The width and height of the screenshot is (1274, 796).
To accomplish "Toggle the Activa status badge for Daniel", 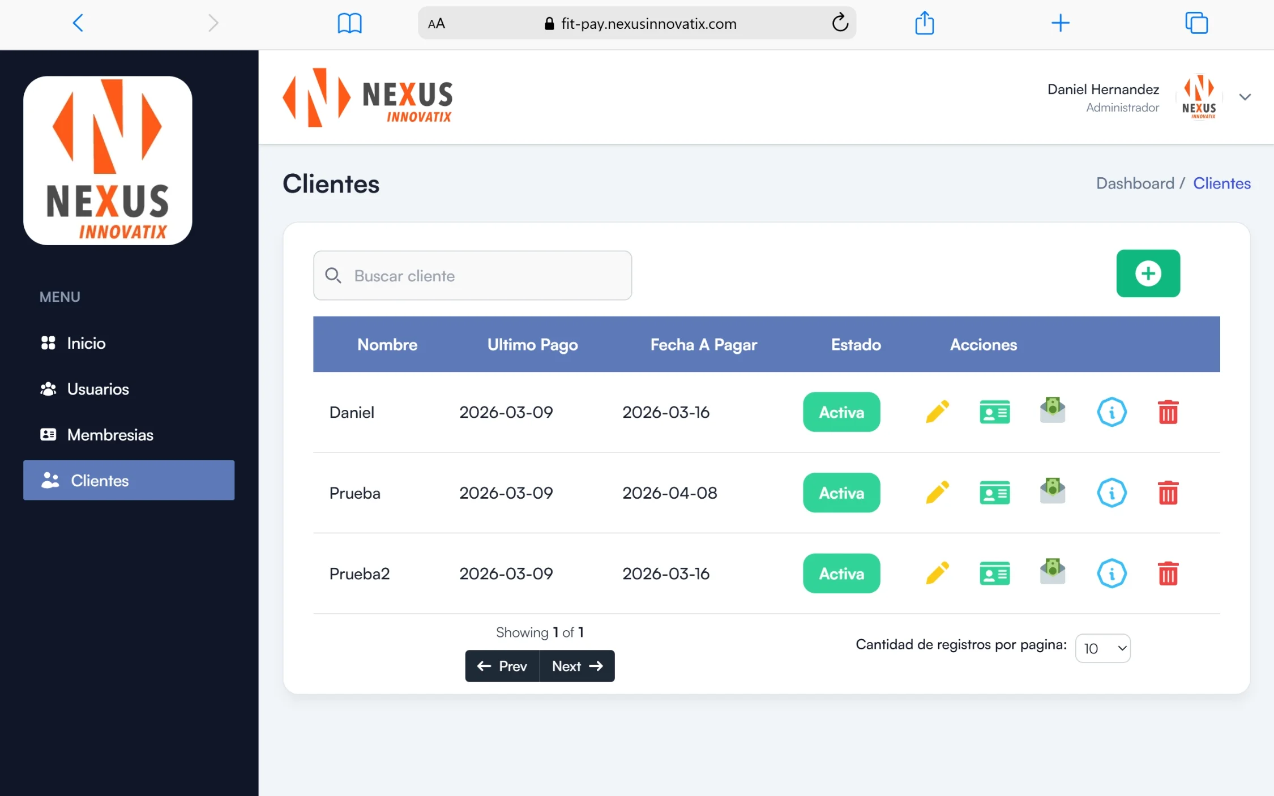I will click(x=841, y=412).
